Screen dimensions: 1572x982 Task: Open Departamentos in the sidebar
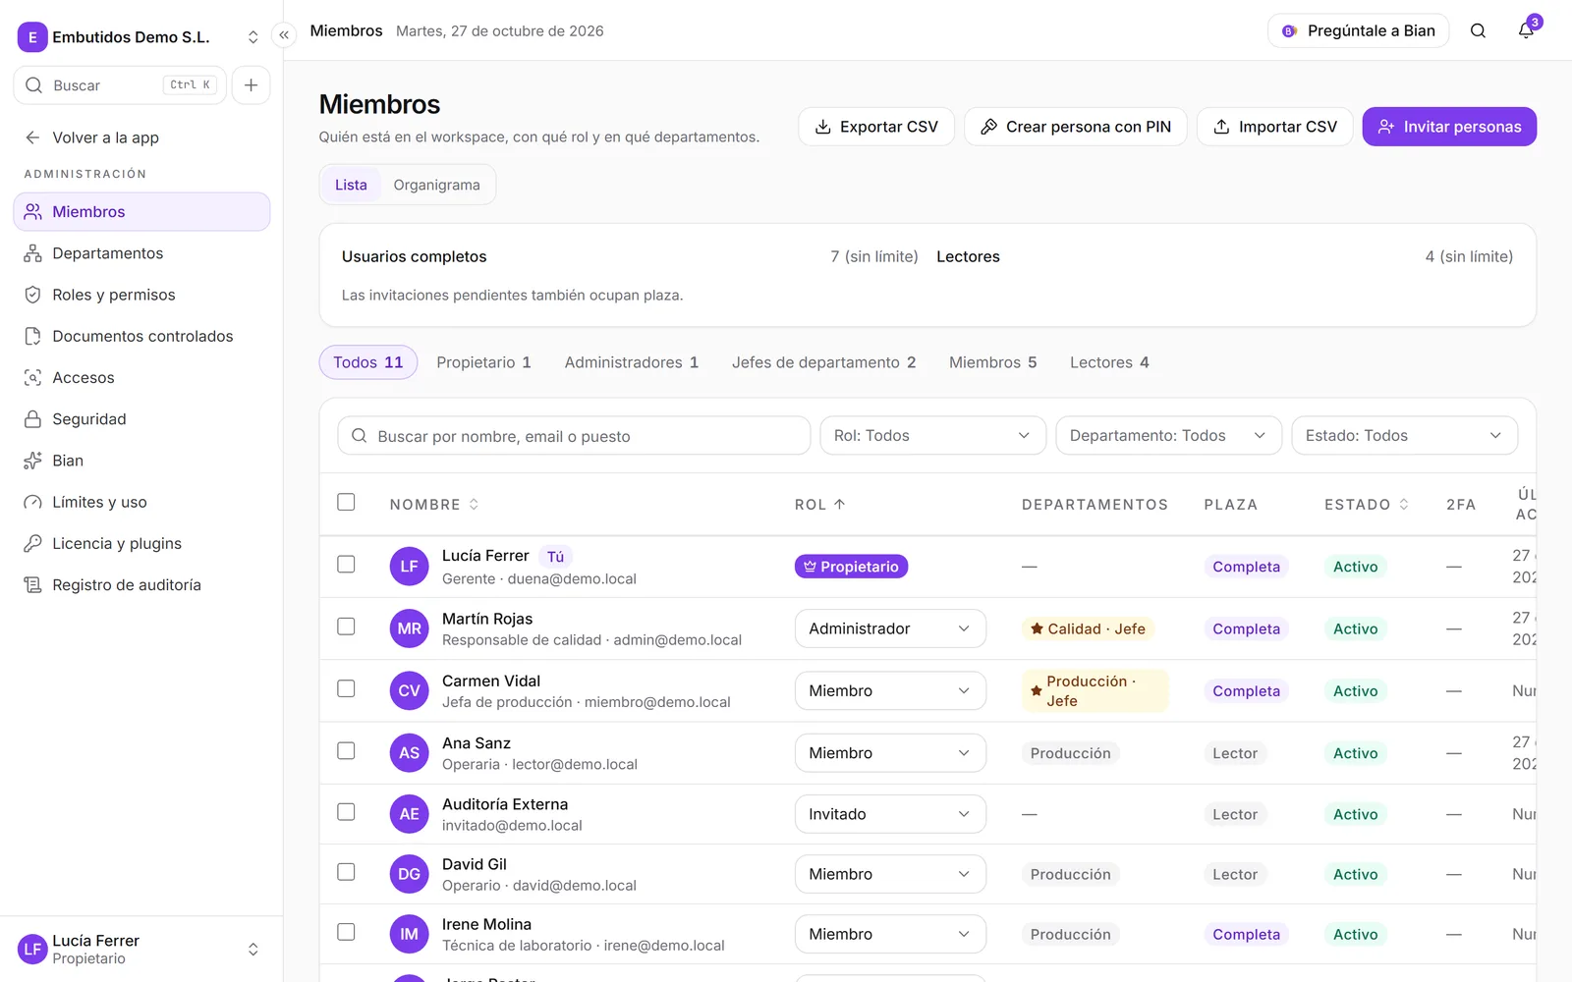tap(141, 253)
